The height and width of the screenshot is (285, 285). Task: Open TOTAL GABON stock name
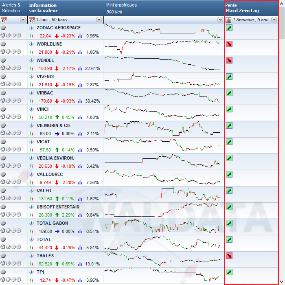53,223
